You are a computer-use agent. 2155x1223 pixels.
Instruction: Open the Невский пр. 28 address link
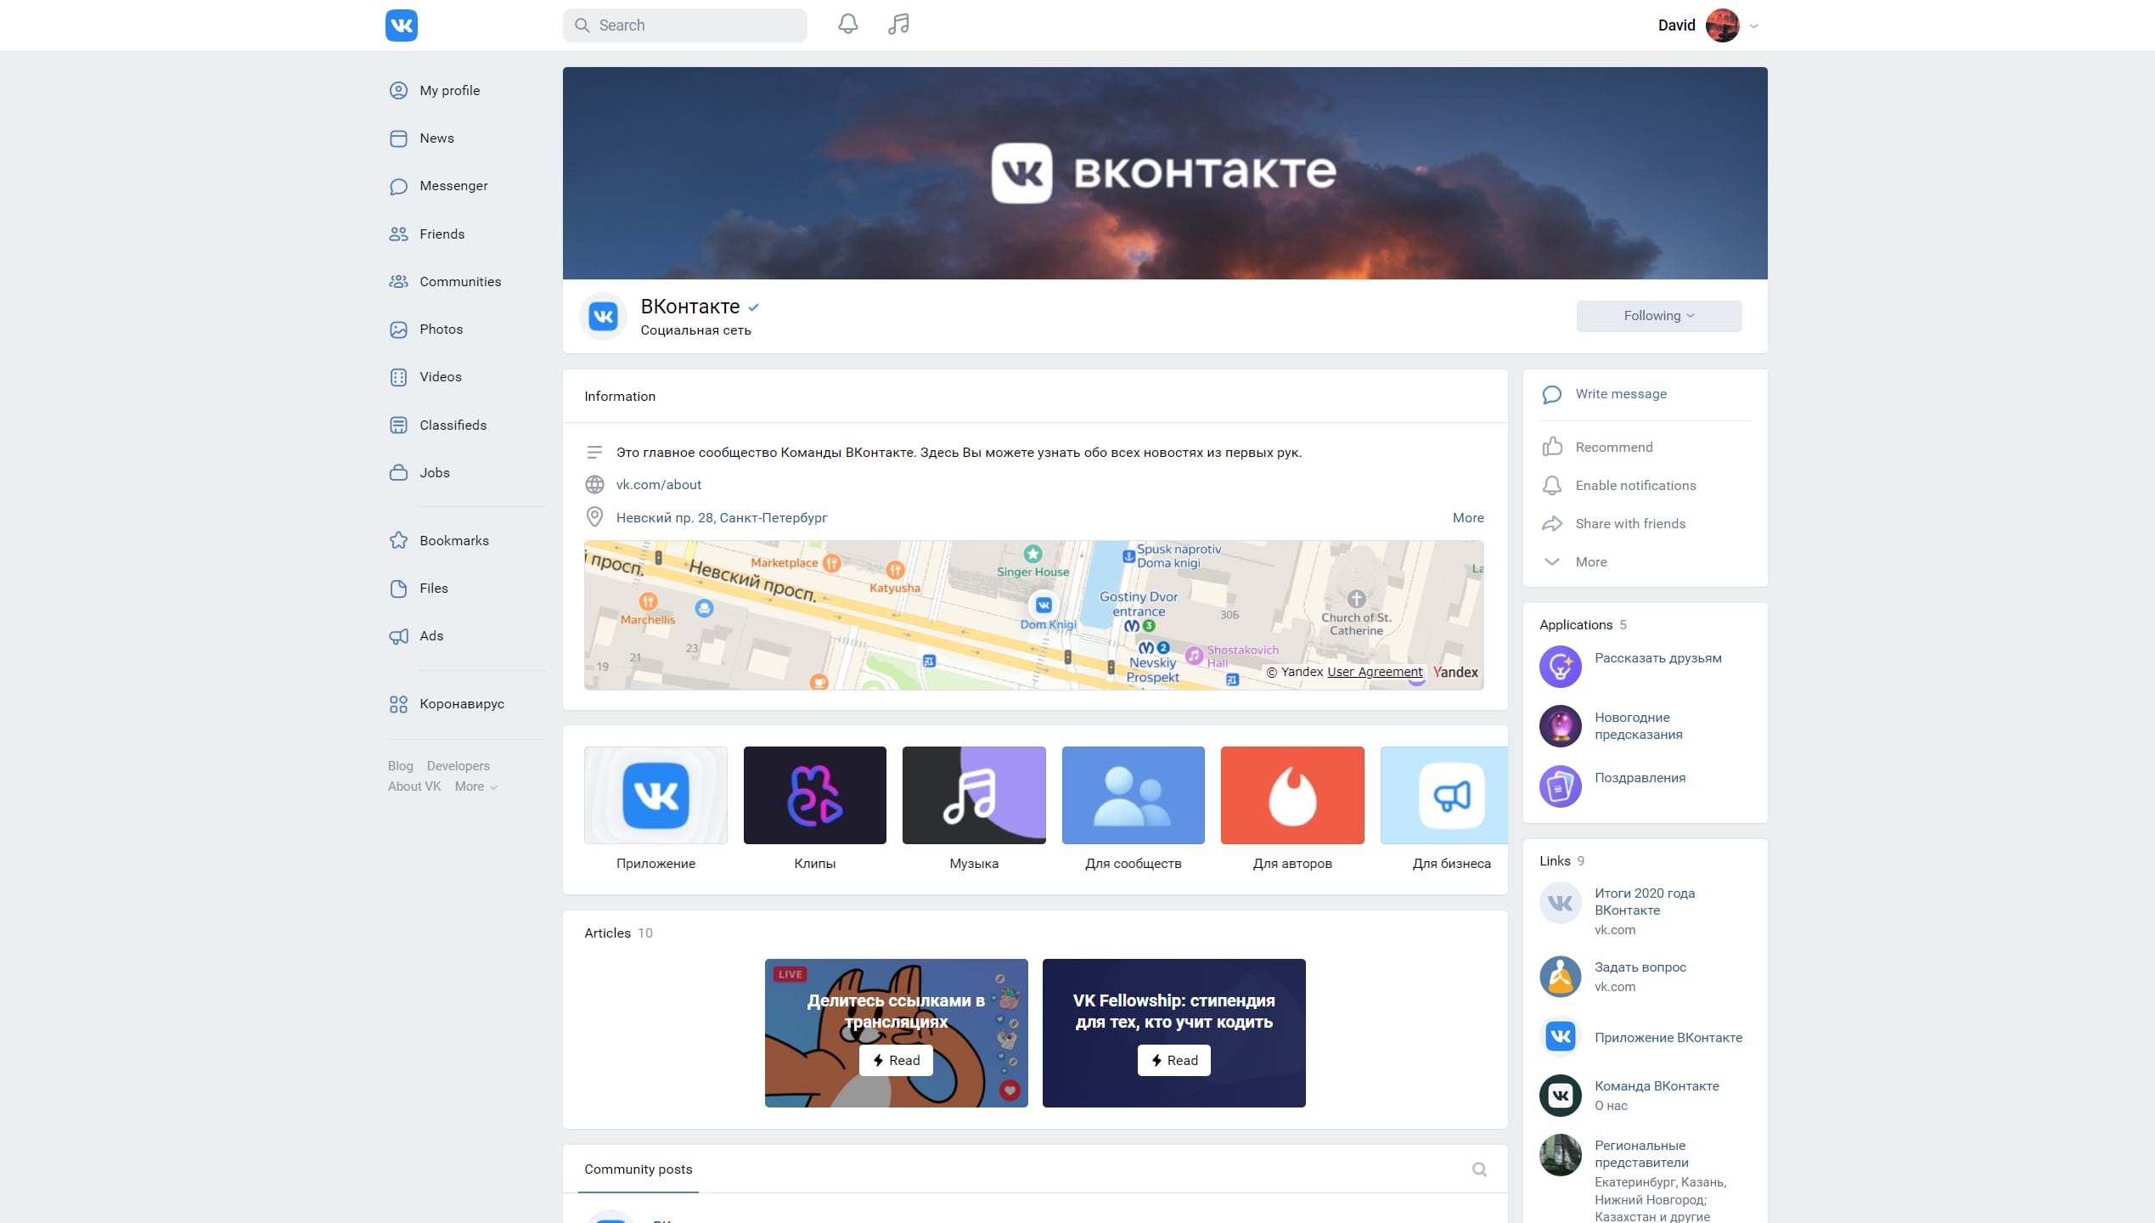click(x=721, y=518)
